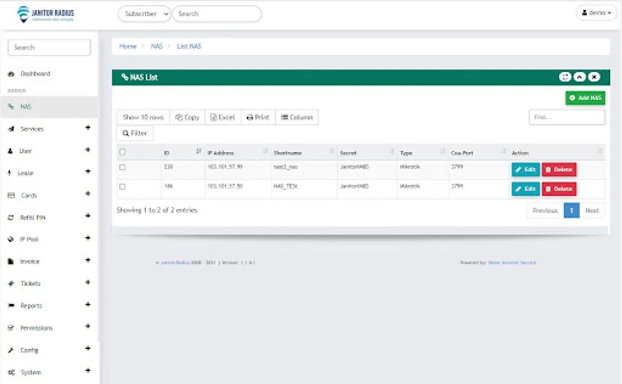The height and width of the screenshot is (384, 622).
Task: Delete the test2_nas entry
Action: 559,169
